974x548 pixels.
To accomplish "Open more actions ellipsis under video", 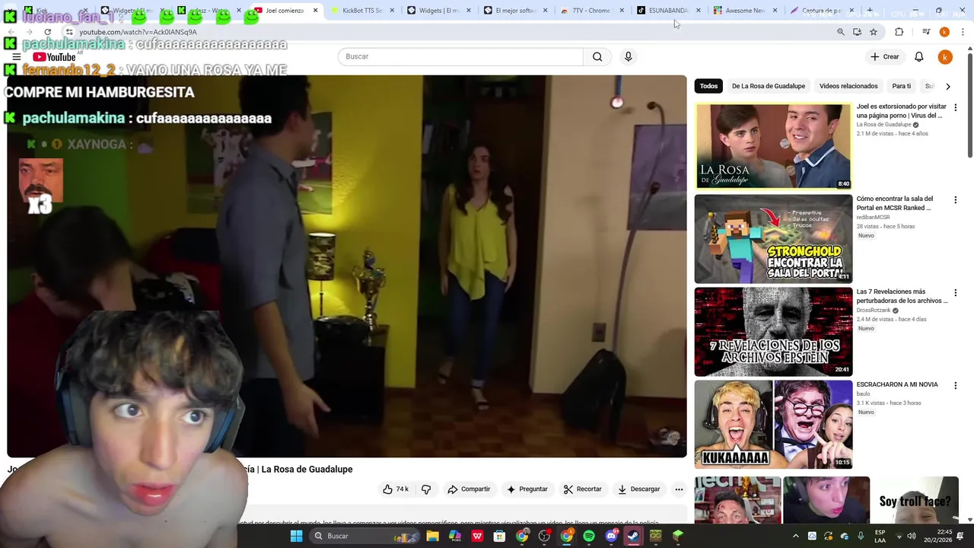I will pyautogui.click(x=679, y=489).
